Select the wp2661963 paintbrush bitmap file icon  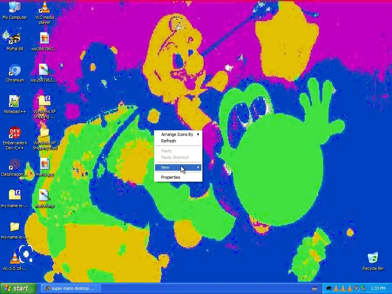44,73
